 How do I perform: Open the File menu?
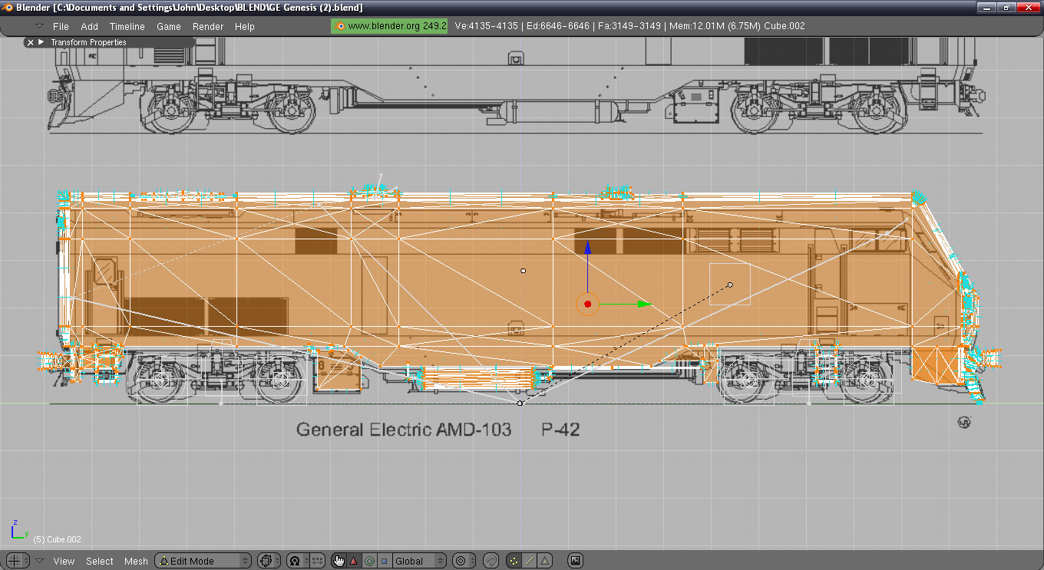click(x=61, y=26)
